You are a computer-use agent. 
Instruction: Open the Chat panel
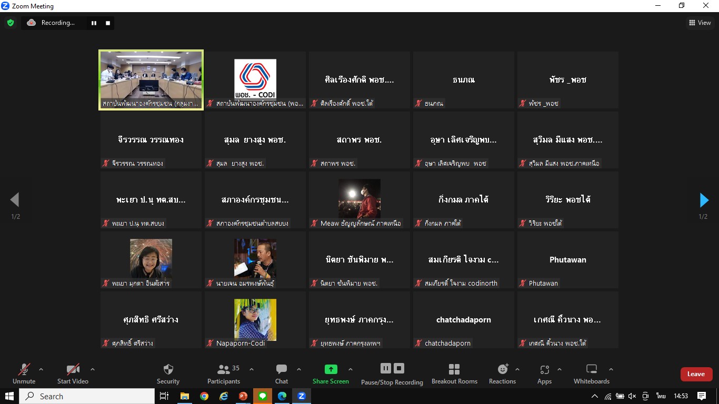point(282,373)
